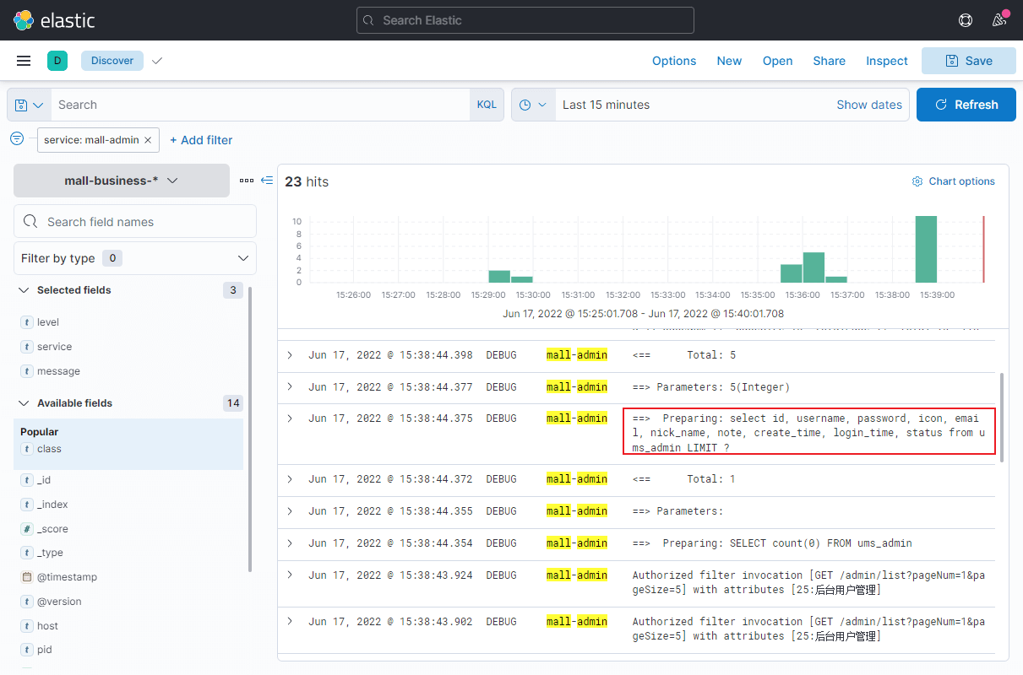Screen dimensions: 1023x675
Task: Click the 15:29 histogram bar
Action: (499, 277)
